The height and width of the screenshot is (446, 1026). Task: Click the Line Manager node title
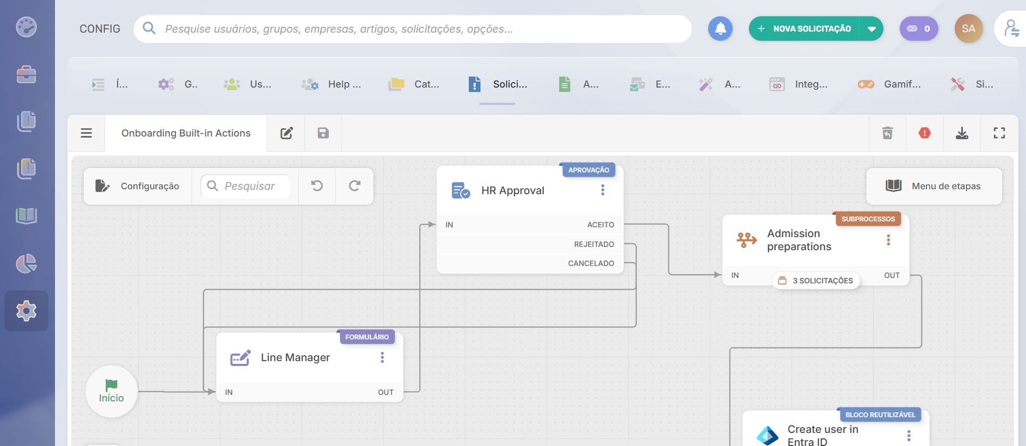(x=296, y=357)
